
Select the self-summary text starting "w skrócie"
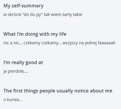43,14
